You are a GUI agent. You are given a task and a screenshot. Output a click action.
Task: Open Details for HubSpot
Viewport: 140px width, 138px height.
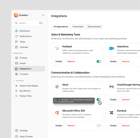59,62
